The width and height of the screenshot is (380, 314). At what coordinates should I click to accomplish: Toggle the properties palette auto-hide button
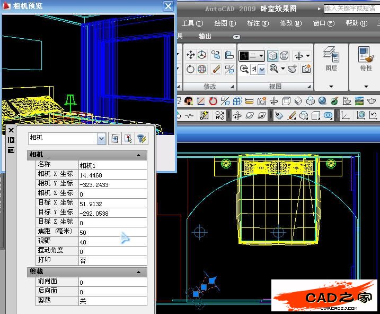tap(11, 140)
